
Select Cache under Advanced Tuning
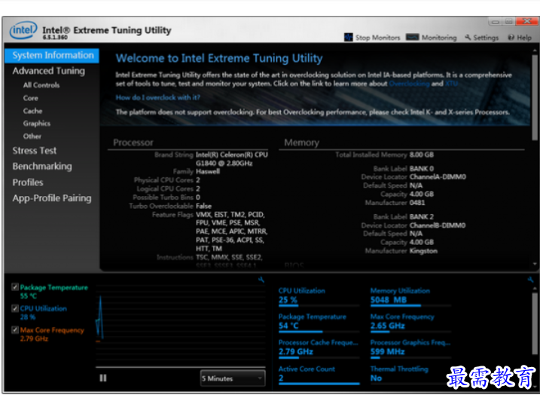tap(32, 111)
